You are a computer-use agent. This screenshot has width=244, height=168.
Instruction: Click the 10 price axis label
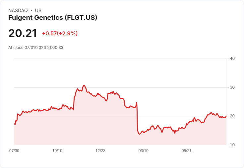[x=232, y=145]
